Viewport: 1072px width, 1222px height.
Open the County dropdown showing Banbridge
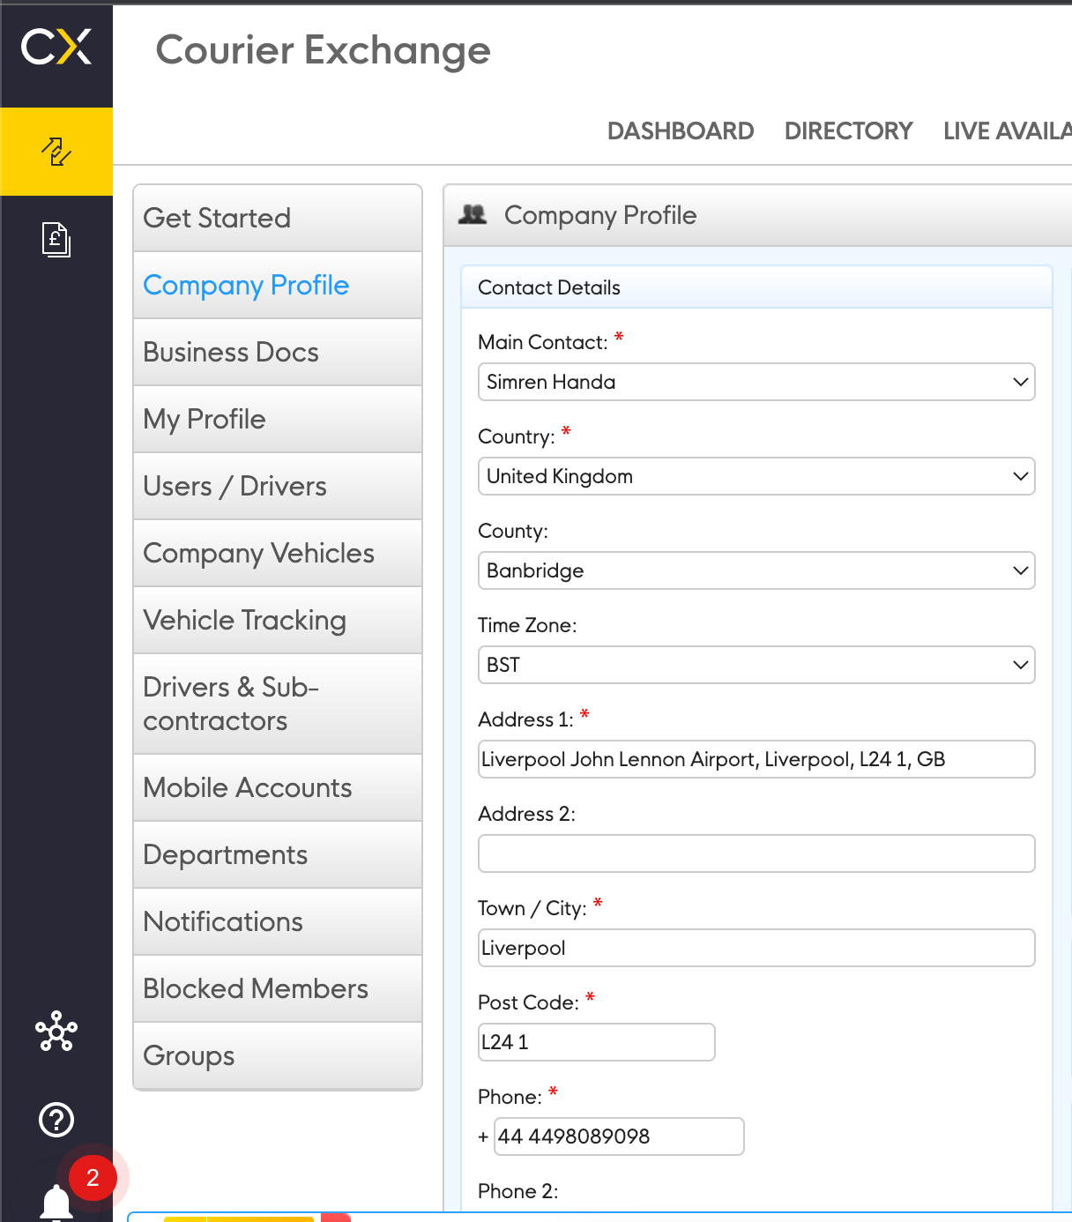point(756,570)
